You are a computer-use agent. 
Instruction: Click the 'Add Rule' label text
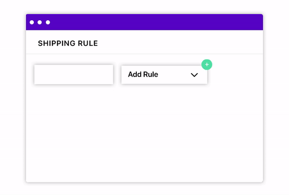[x=143, y=75]
